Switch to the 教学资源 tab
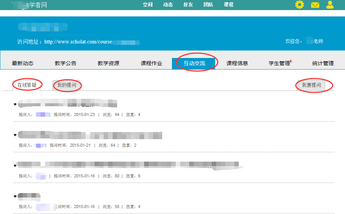The width and height of the screenshot is (345, 214). (x=108, y=63)
